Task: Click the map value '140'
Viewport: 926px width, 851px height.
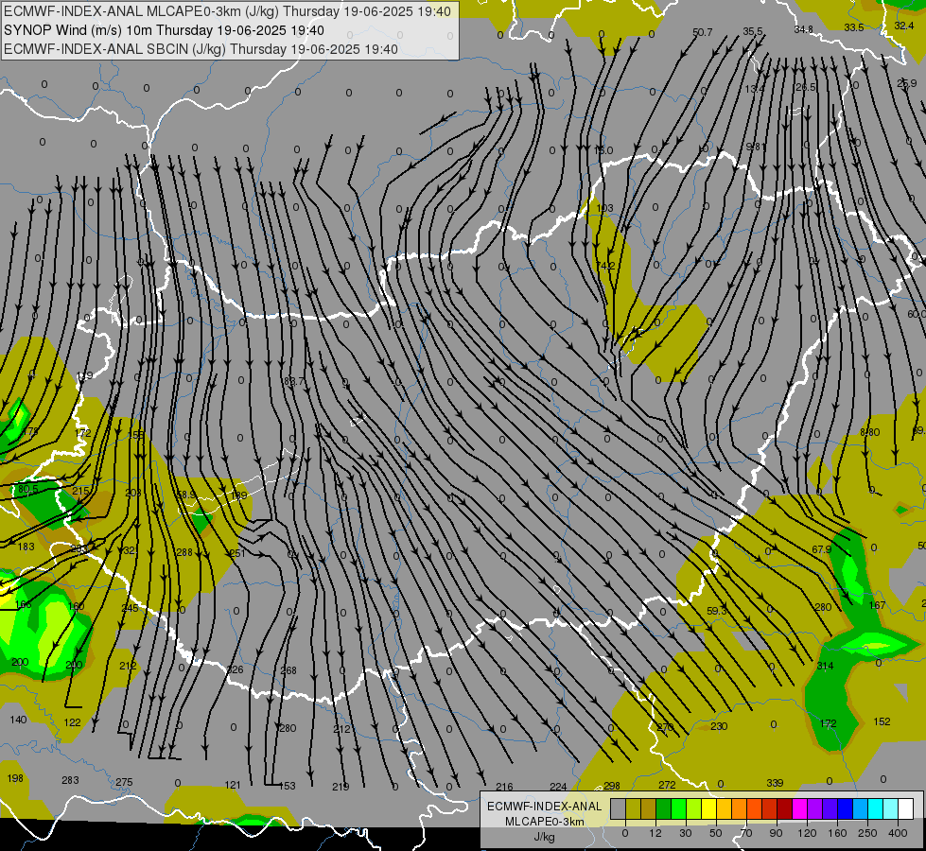Action: point(18,720)
